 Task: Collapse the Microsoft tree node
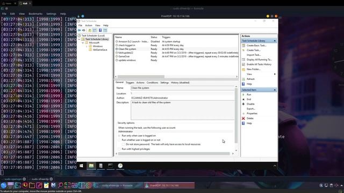(x=83, y=43)
